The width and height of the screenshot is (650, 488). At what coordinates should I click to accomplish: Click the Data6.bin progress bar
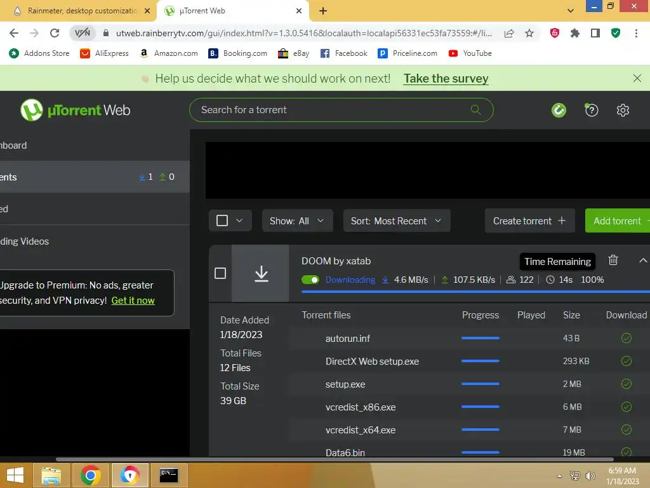pyautogui.click(x=481, y=452)
